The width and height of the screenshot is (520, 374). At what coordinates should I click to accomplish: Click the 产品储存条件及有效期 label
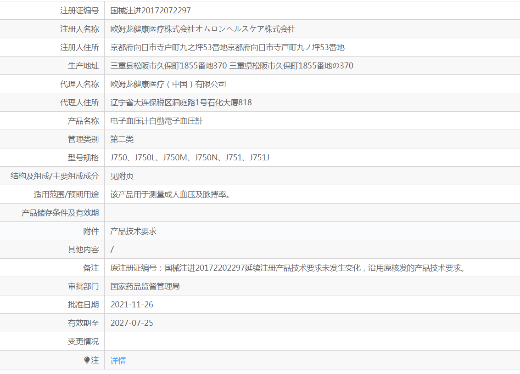click(61, 213)
